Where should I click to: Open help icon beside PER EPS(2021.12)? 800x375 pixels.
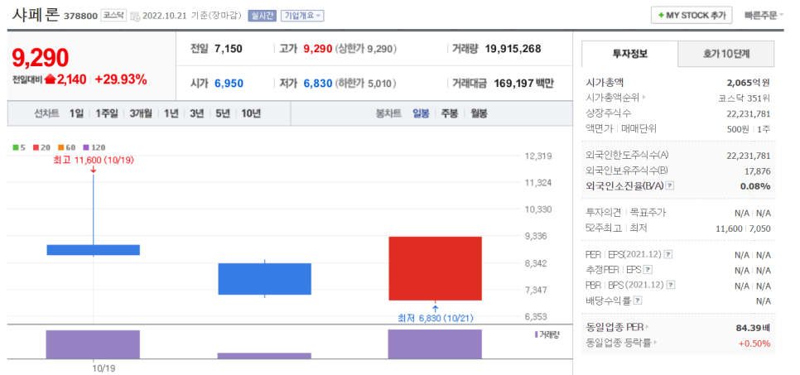(x=668, y=255)
